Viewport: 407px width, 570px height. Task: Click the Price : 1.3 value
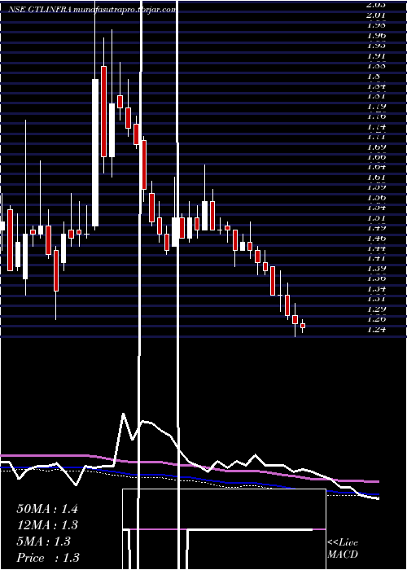[x=48, y=558]
